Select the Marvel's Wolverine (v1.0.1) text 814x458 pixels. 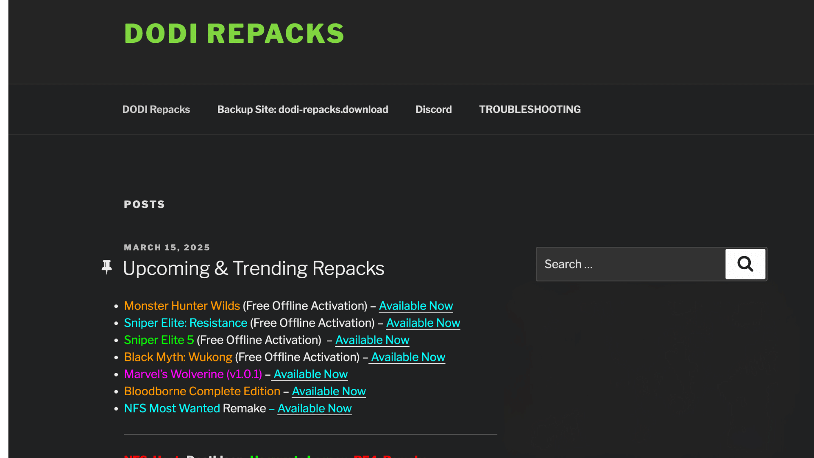click(x=193, y=374)
